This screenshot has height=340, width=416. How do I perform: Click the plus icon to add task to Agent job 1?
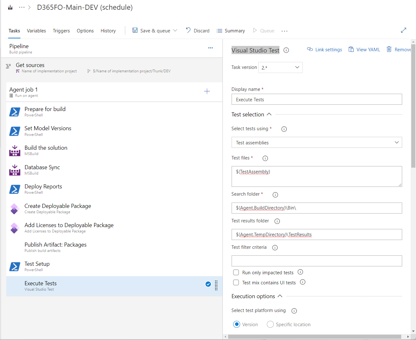pyautogui.click(x=207, y=92)
